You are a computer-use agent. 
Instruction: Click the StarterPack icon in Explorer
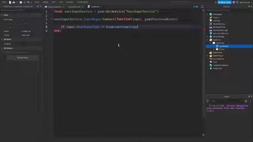point(211,52)
